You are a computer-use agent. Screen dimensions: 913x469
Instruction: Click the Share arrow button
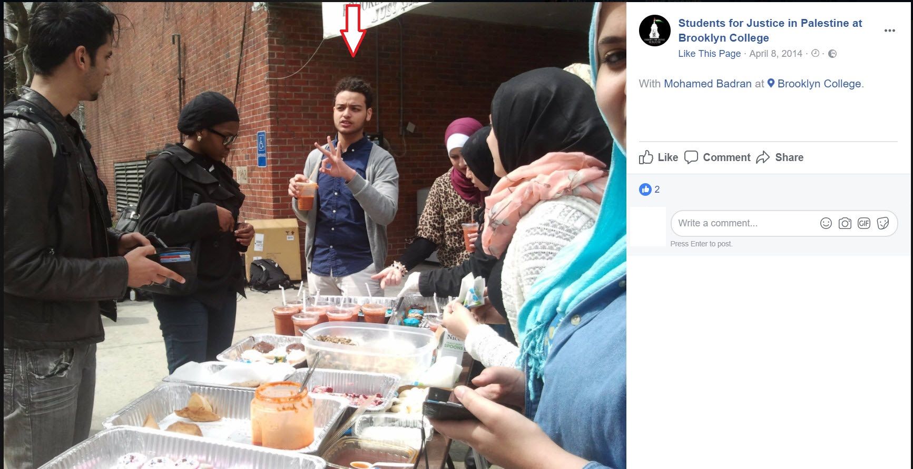tap(780, 157)
